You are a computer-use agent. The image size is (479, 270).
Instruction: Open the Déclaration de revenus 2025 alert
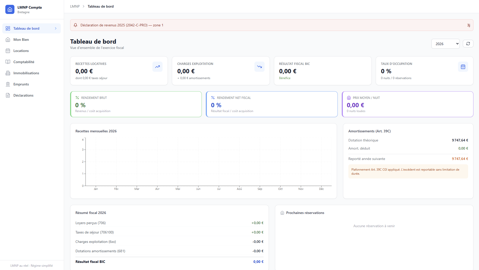coord(271,25)
